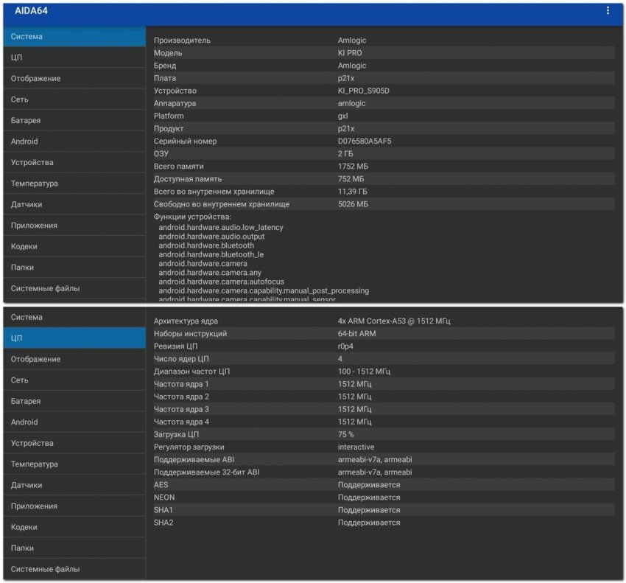The width and height of the screenshot is (626, 583).
Task: Select Кодеки in the upper sidebar
Action: coord(74,247)
